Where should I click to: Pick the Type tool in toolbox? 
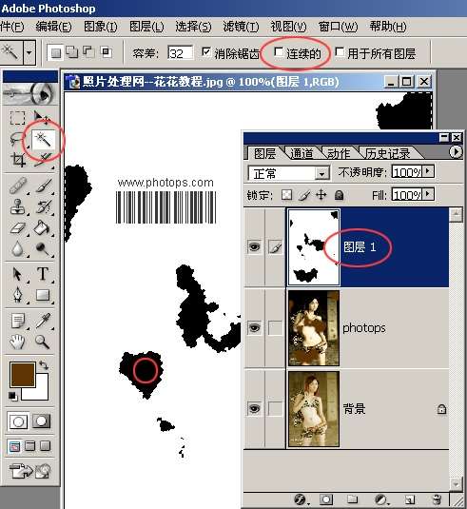(43, 274)
